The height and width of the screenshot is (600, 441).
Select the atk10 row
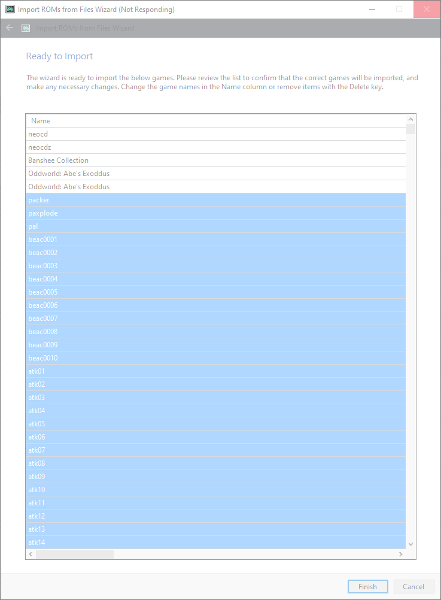(x=216, y=489)
